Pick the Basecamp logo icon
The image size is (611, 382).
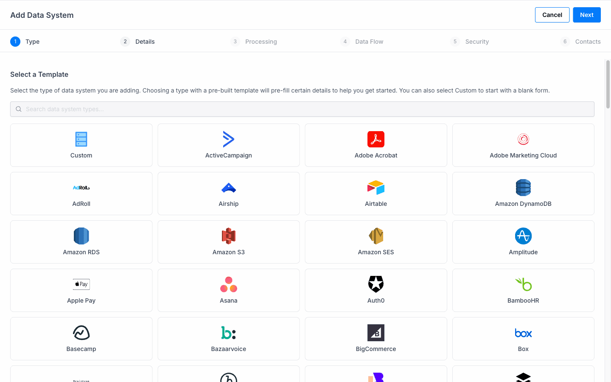point(81,333)
